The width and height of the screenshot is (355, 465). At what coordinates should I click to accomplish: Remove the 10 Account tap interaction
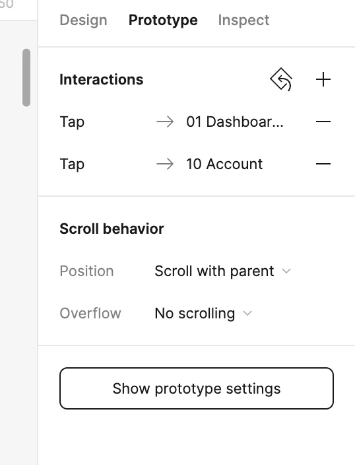(x=323, y=164)
